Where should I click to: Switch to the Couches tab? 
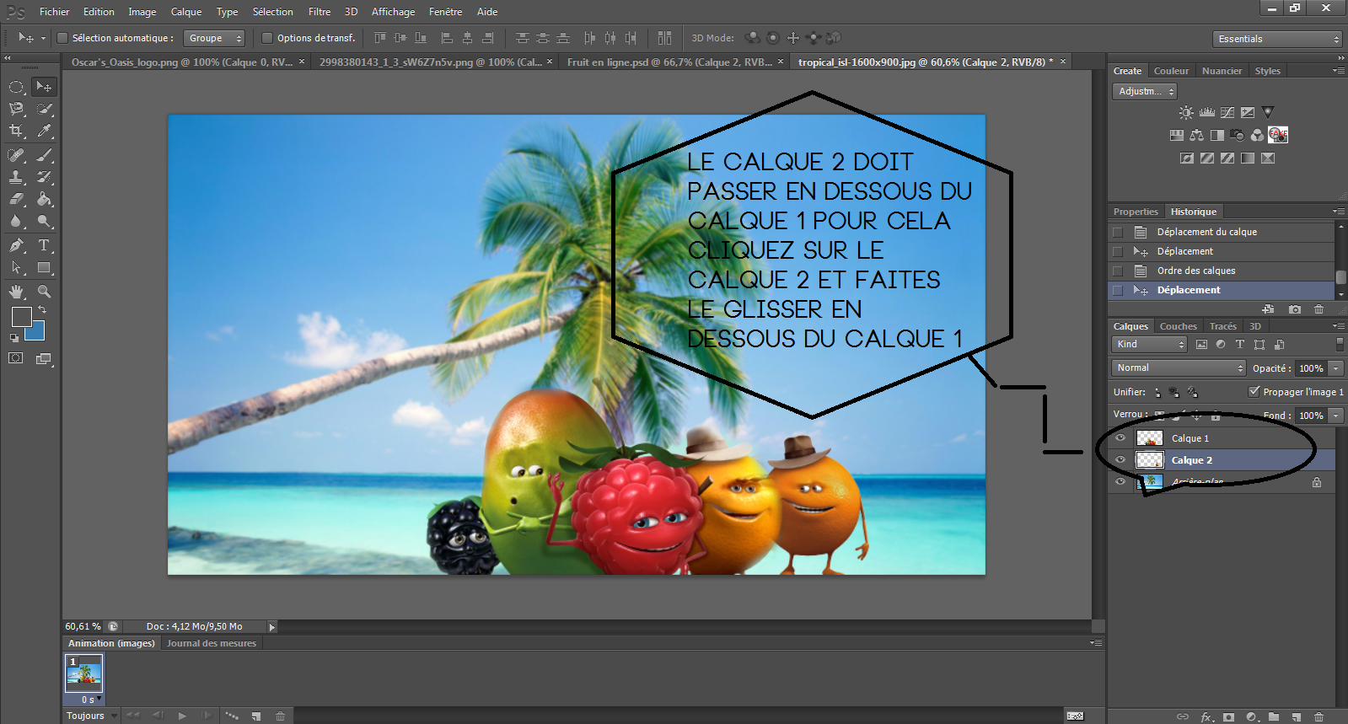[1178, 326]
